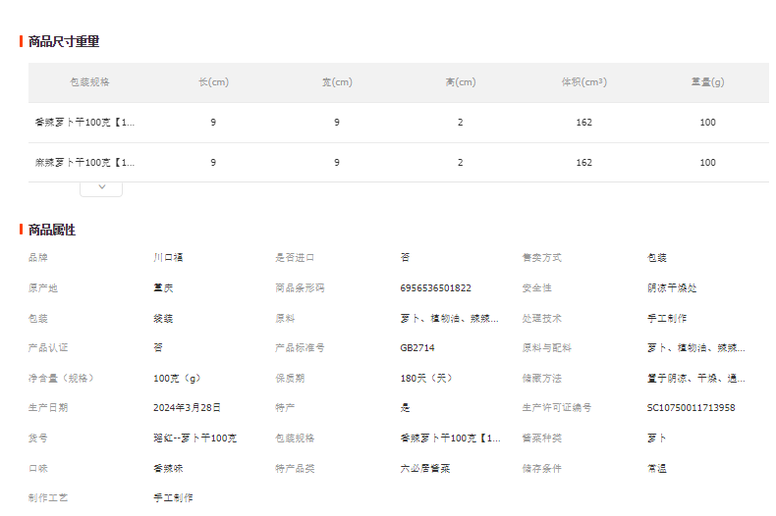
Task: Click the 包装规格 column header
Action: (89, 82)
